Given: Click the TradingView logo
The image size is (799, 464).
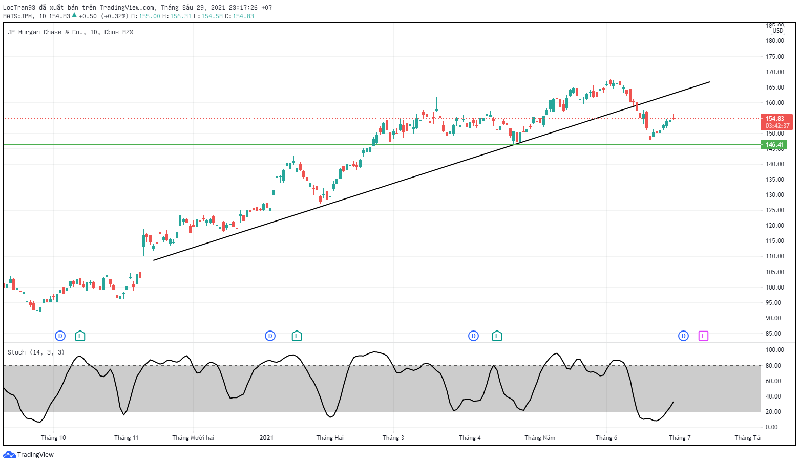Looking at the screenshot, I should pos(29,455).
